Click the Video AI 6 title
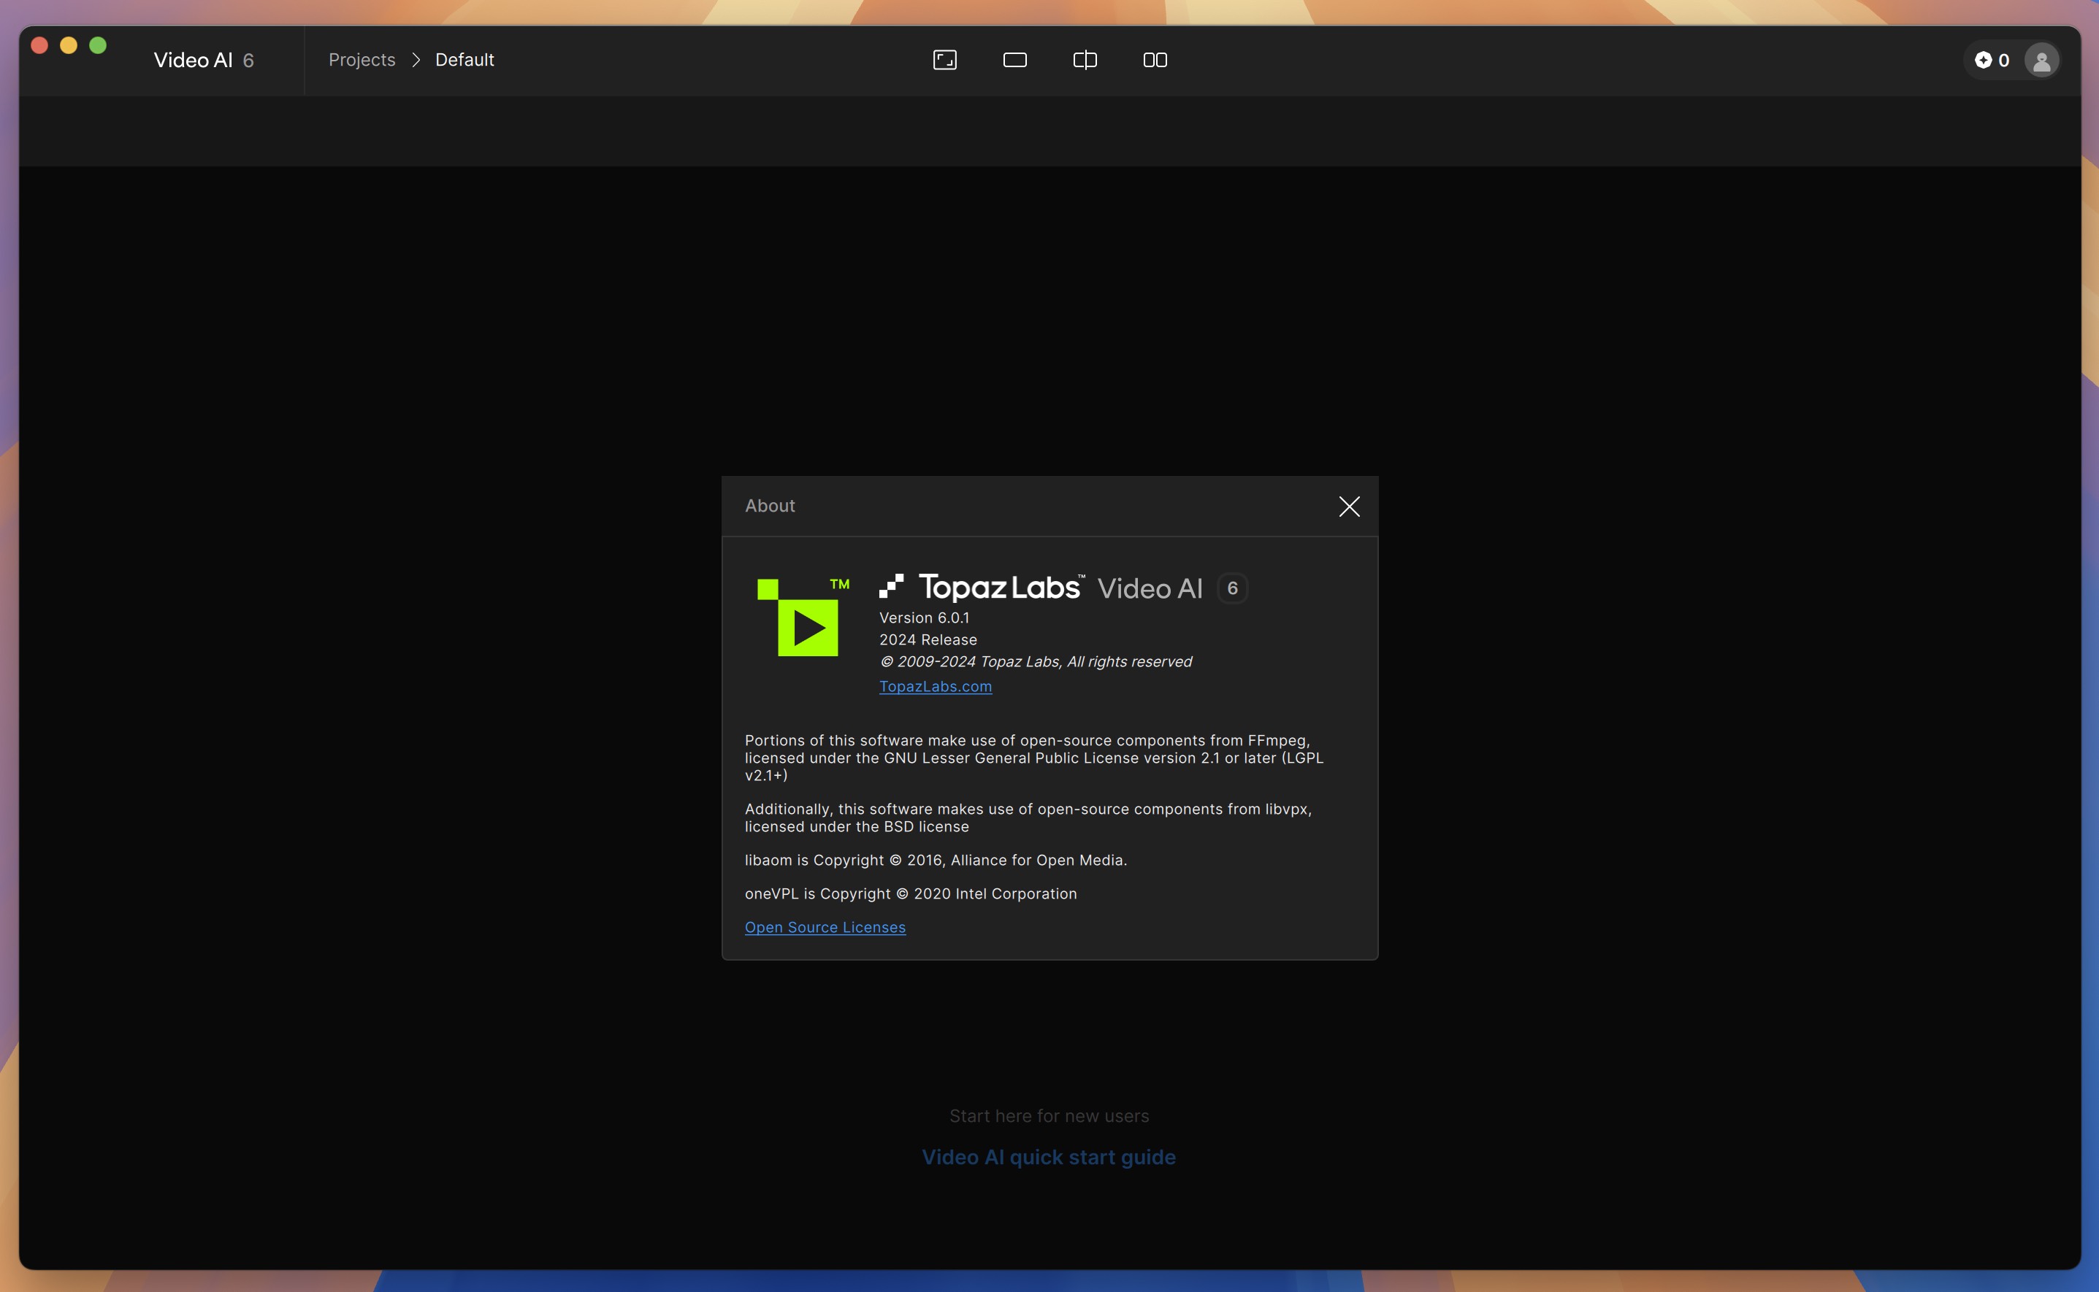The image size is (2099, 1292). [204, 60]
